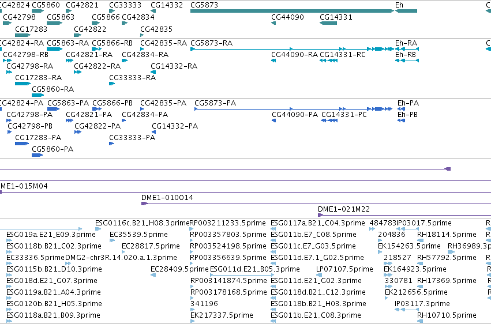Select protein label CG33333-PA
Viewport: 491px width, 324px height.
[132, 138]
